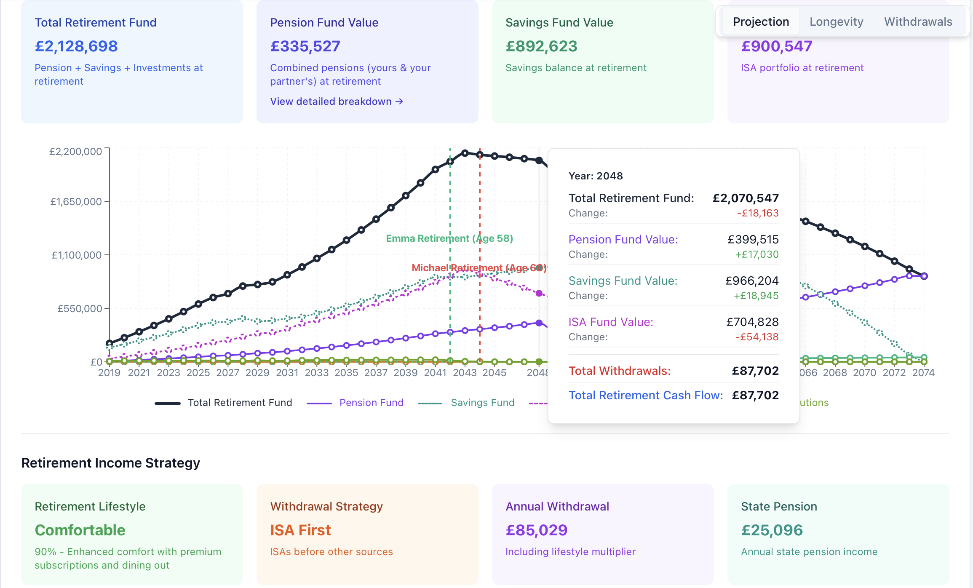Screen dimensions: 973x588
Task: Click the £900,547 ISA portfolio value
Action: [x=776, y=46]
